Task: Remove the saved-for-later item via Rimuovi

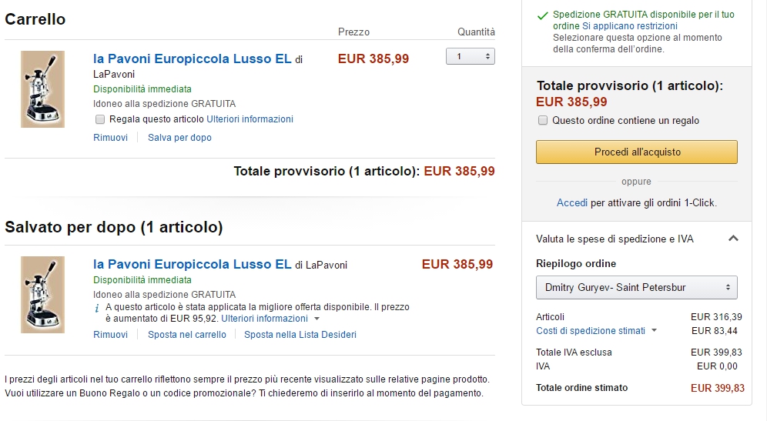Action: (111, 335)
